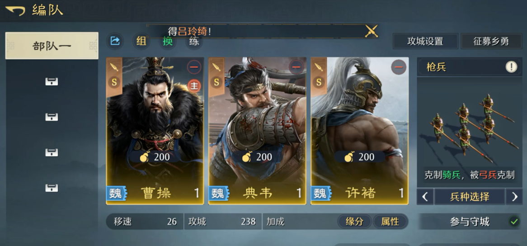Show the 缘分 bonus details

click(x=354, y=222)
